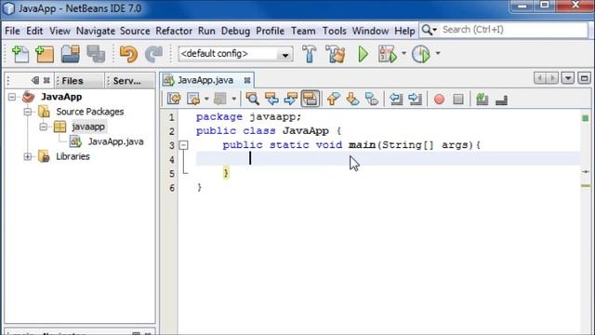Maximize the editor window button
This screenshot has width=595, height=335.
point(585,78)
